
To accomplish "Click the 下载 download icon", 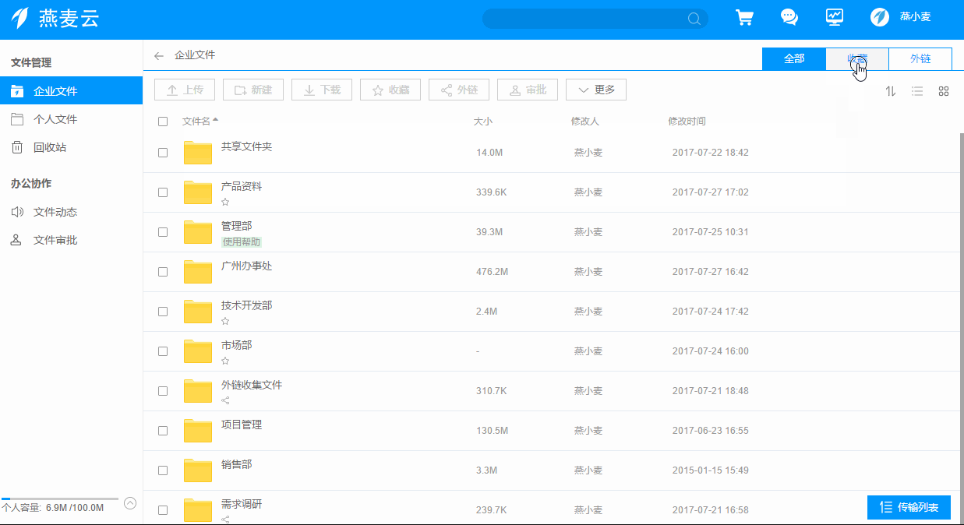I will [322, 89].
